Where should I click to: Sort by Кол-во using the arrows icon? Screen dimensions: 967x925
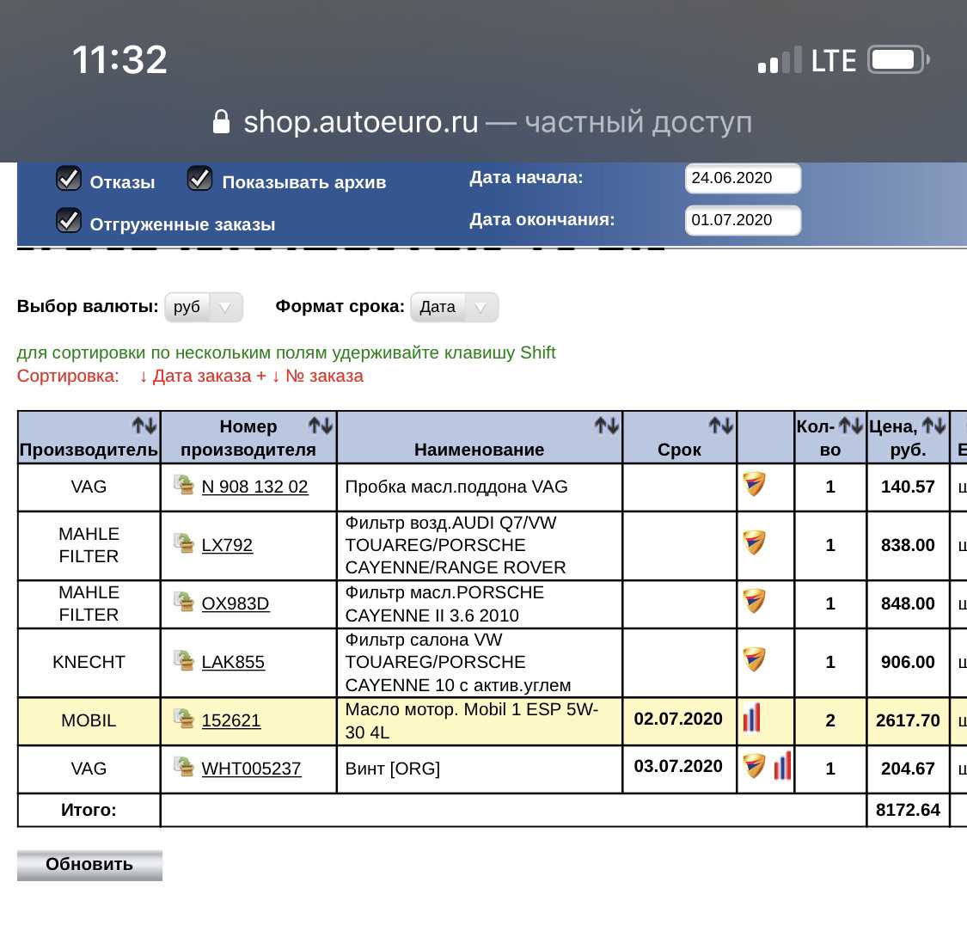point(851,426)
